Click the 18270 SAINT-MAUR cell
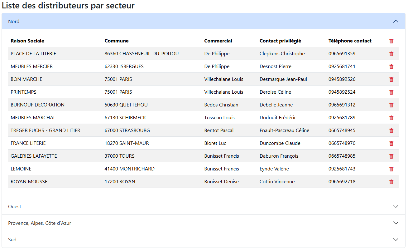 click(x=127, y=143)
